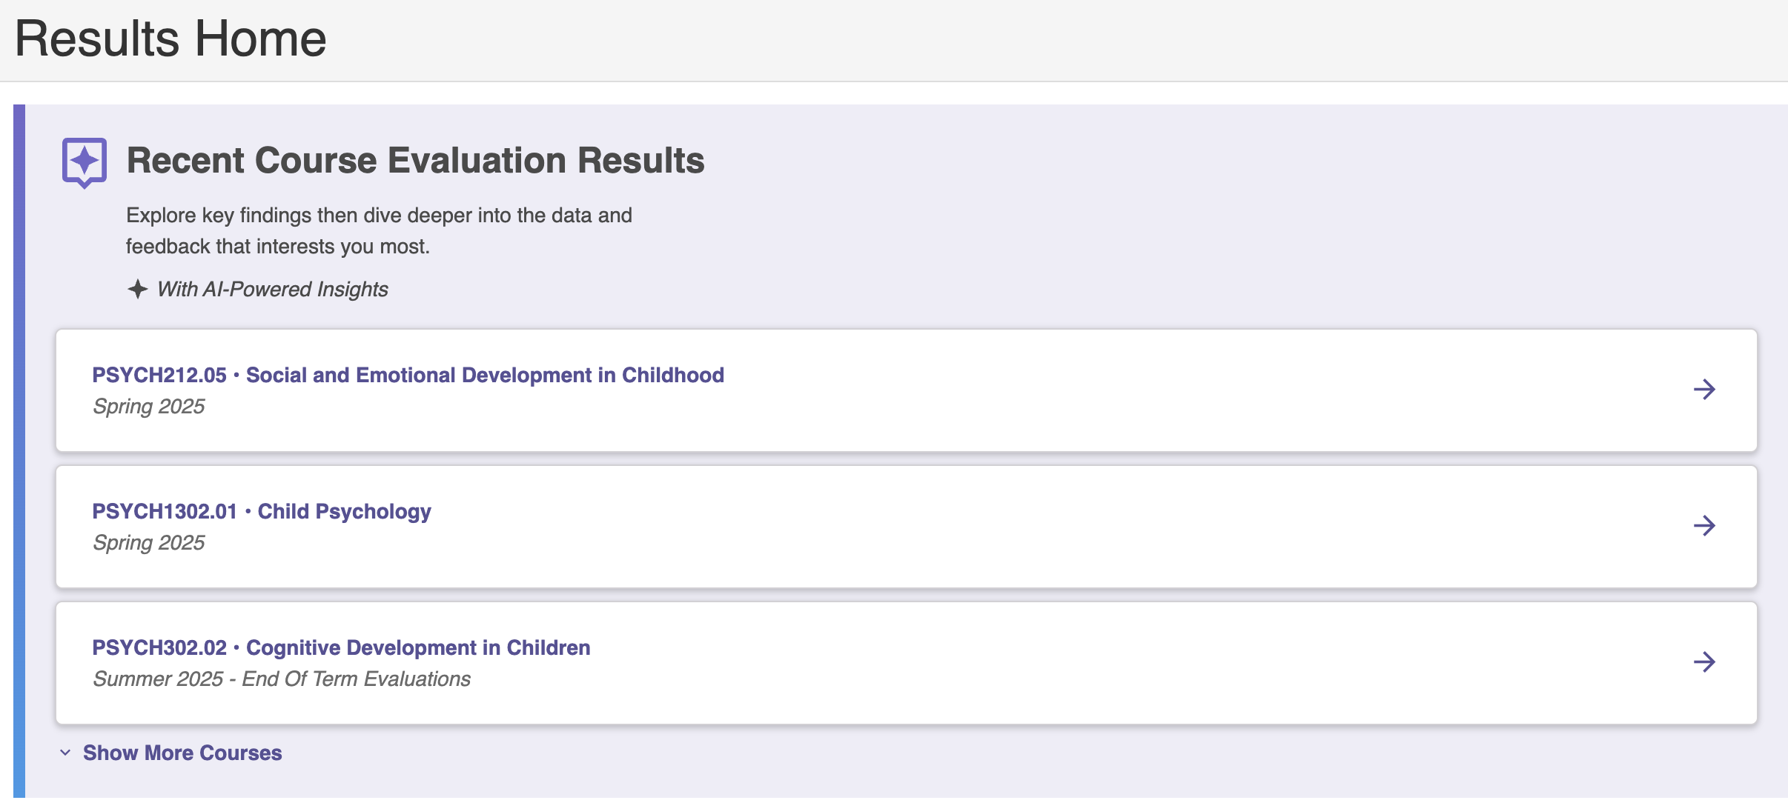Click arrow icon on PSYCH212.05 course card
The height and width of the screenshot is (803, 1788).
click(1704, 389)
